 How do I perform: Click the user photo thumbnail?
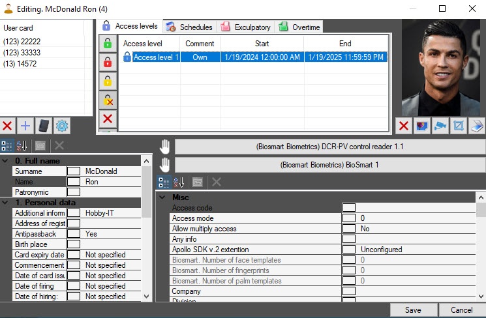click(441, 68)
